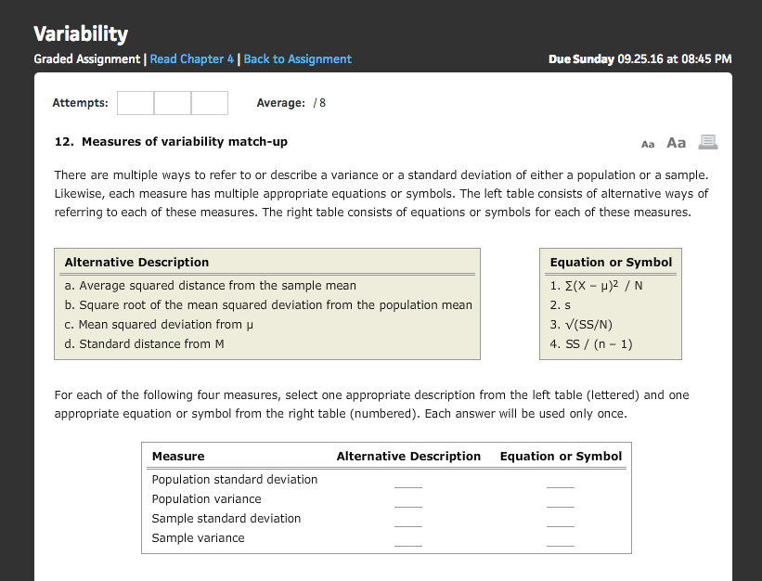This screenshot has height=581, width=762.
Task: Select option '2. s' in the symbol table
Action: tap(562, 304)
